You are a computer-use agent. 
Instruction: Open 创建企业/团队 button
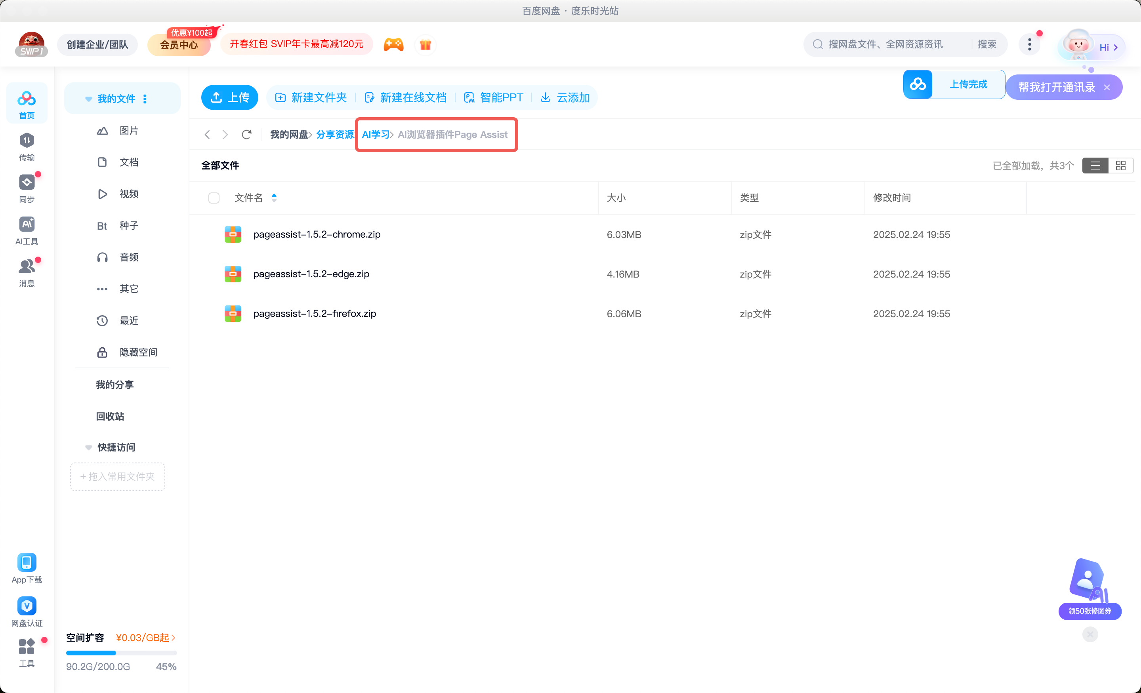point(97,44)
